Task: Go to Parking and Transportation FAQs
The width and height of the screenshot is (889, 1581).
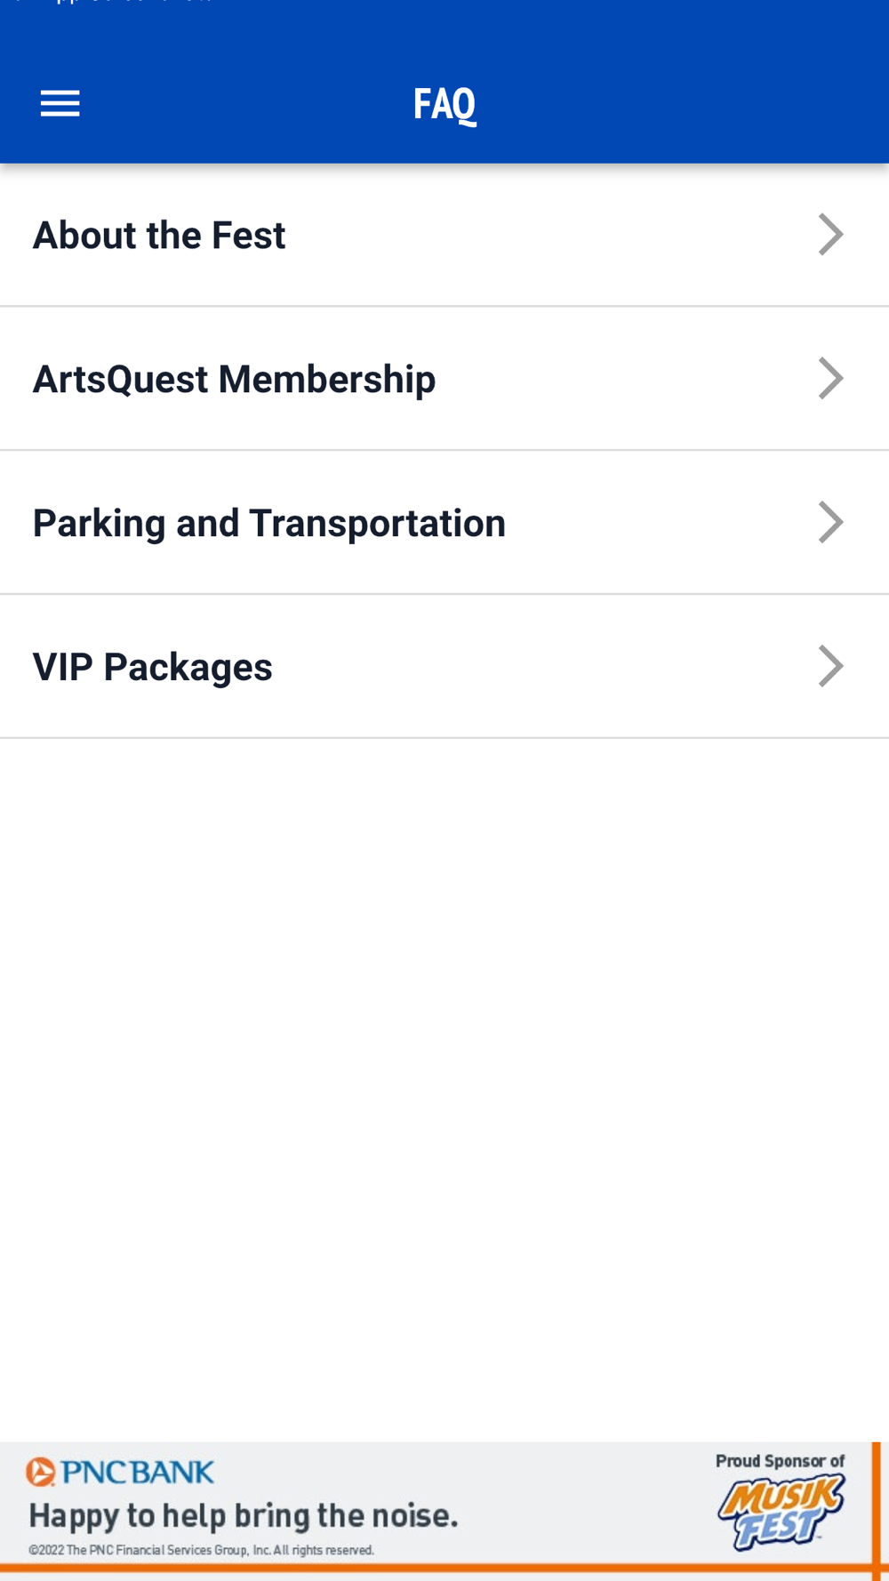Action: (x=268, y=524)
